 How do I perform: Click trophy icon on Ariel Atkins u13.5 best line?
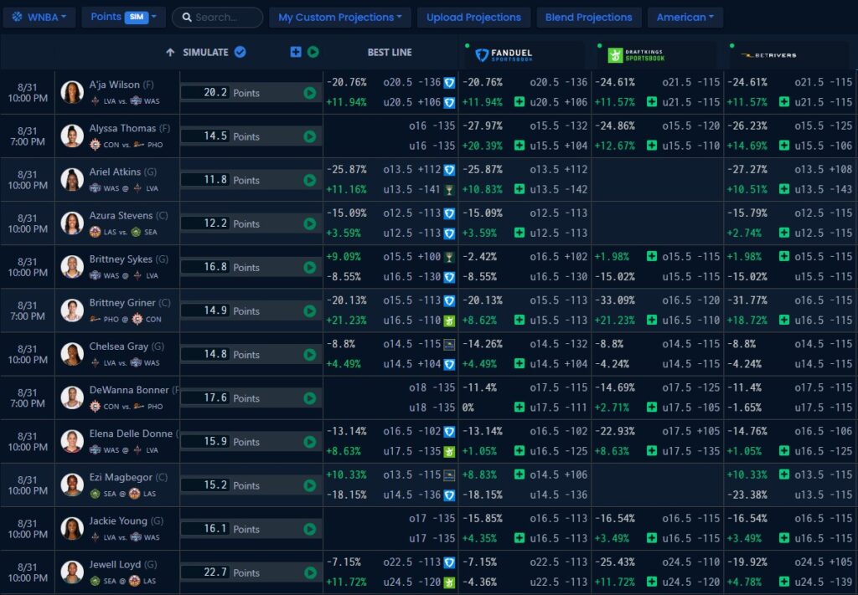(449, 190)
